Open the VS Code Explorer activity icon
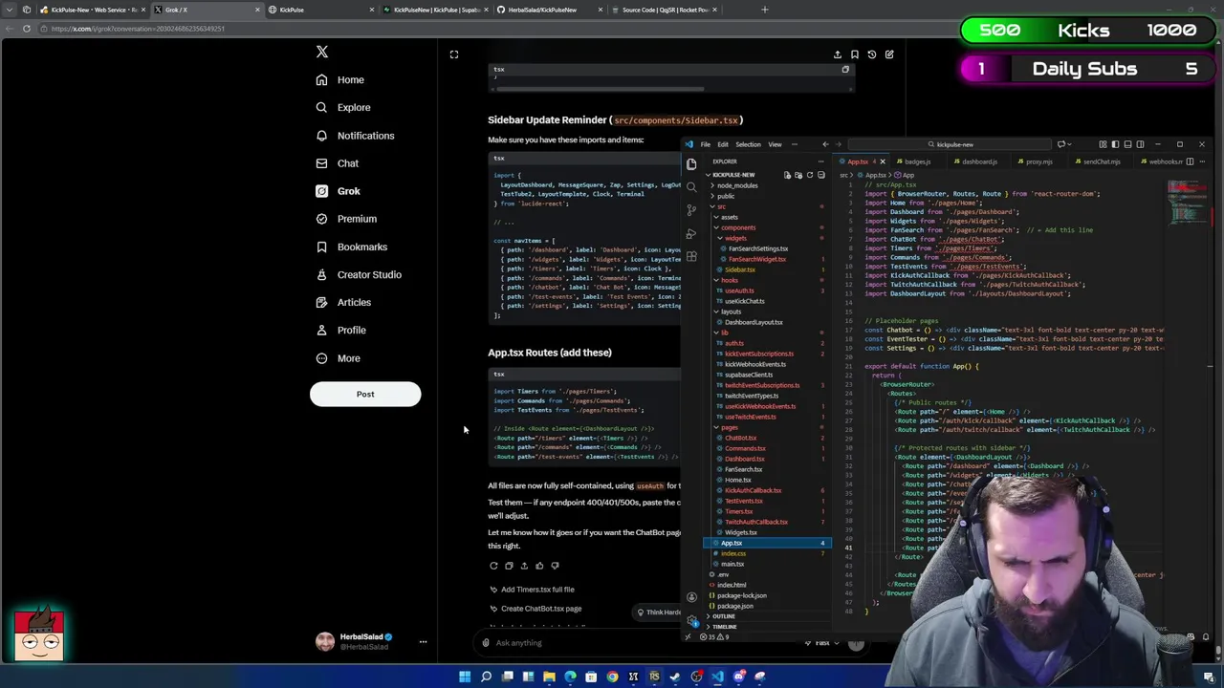Image resolution: width=1224 pixels, height=688 pixels. (691, 164)
